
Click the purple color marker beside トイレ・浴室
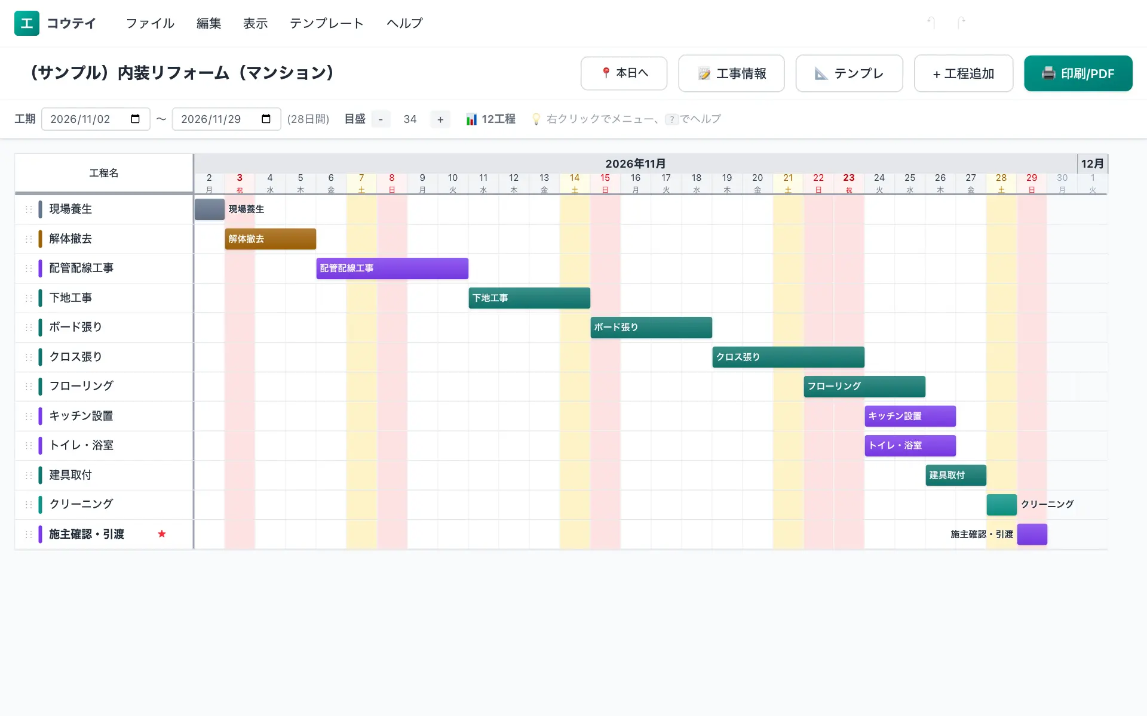tap(40, 446)
